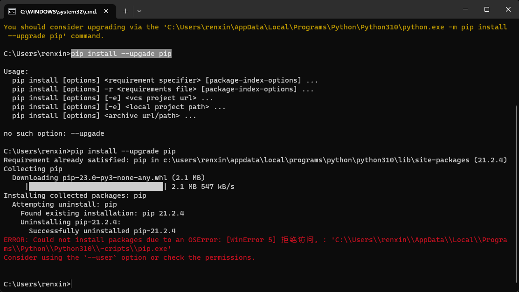Image resolution: width=519 pixels, height=292 pixels.
Task: Maximize the terminal window
Action: coord(486,9)
